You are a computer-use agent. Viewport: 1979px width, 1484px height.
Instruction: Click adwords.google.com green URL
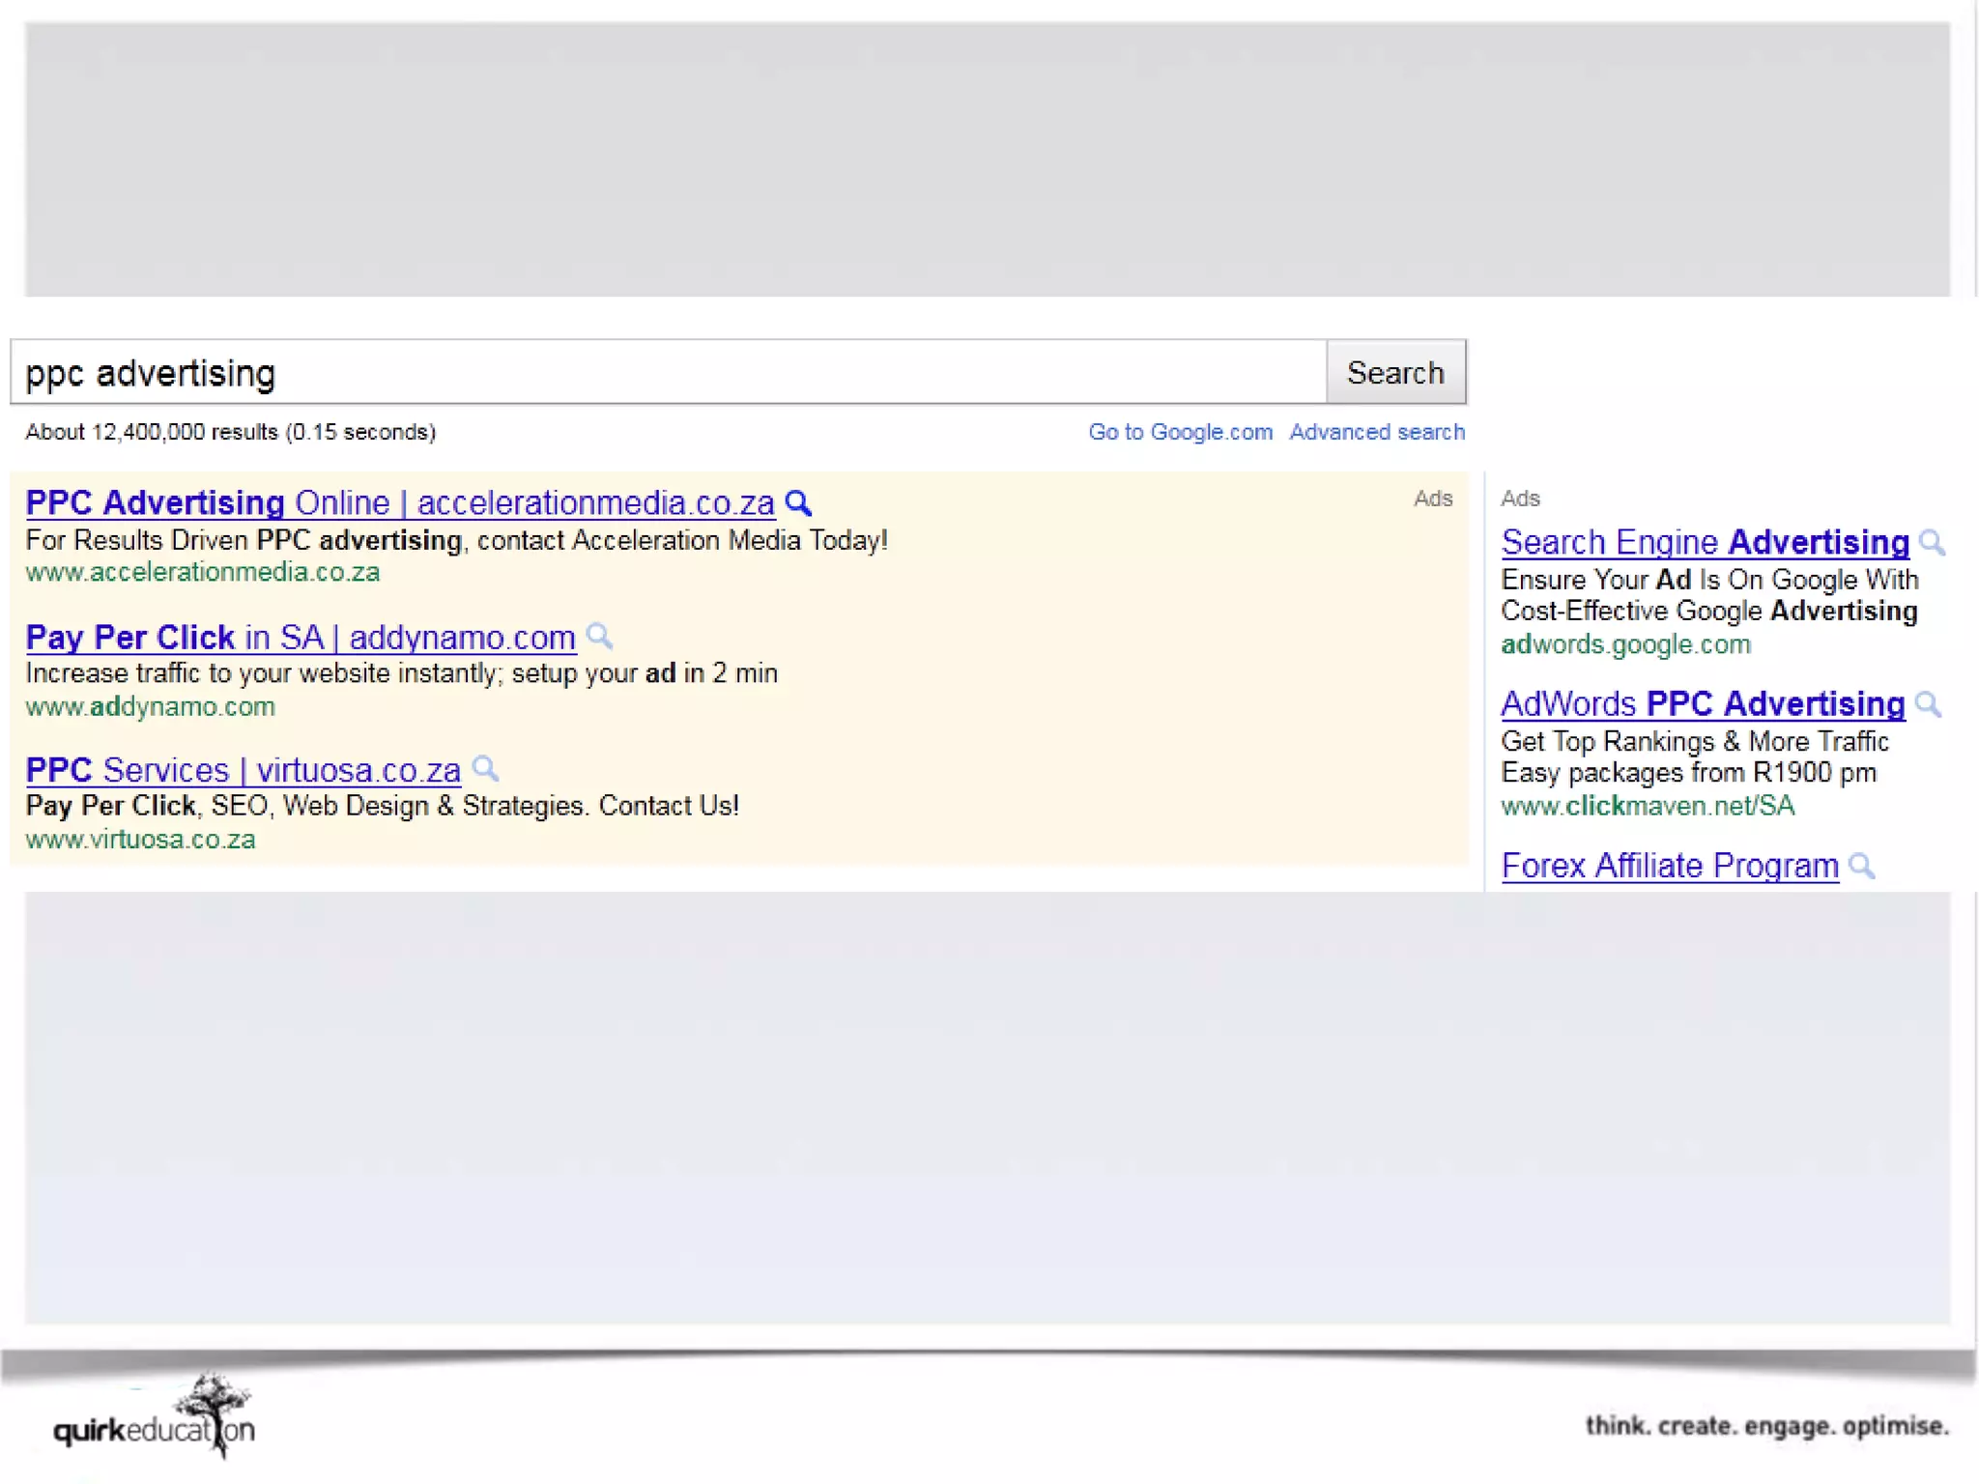coord(1624,644)
